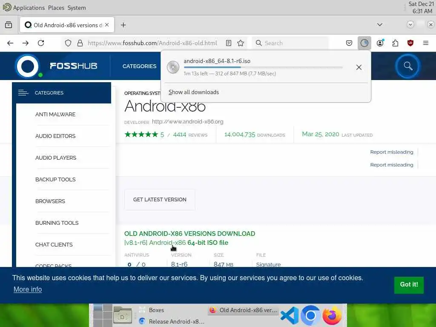
Task: Open the Applications menu
Action: pos(29,8)
